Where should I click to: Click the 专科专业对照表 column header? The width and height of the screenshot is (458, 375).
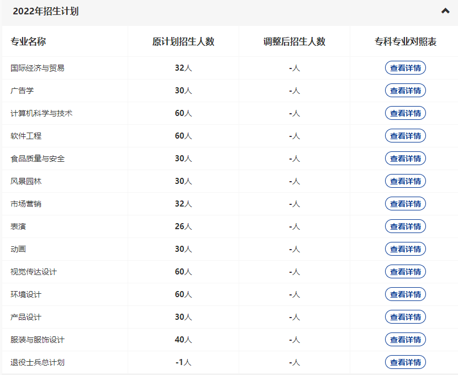point(406,41)
